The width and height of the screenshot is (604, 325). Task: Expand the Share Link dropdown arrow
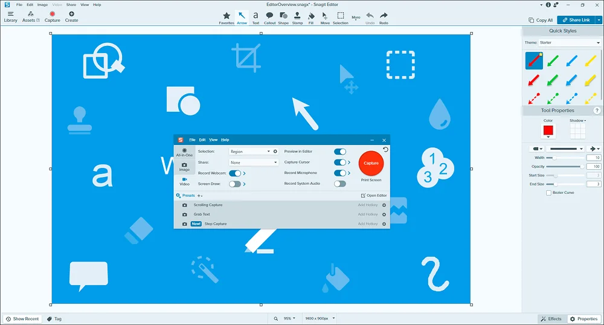click(x=599, y=20)
